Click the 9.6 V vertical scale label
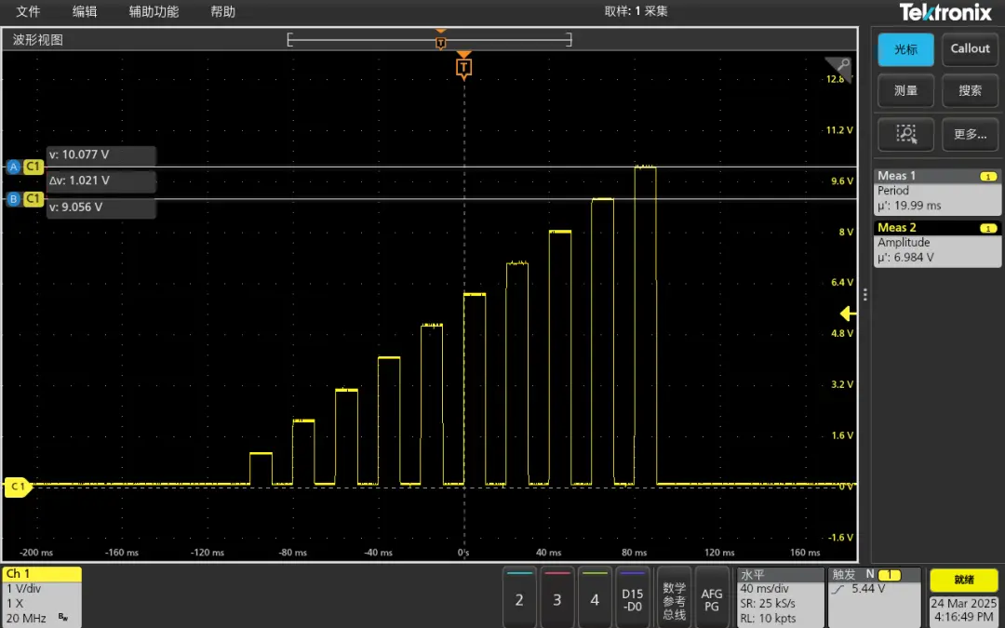The width and height of the screenshot is (1005, 628). click(841, 181)
